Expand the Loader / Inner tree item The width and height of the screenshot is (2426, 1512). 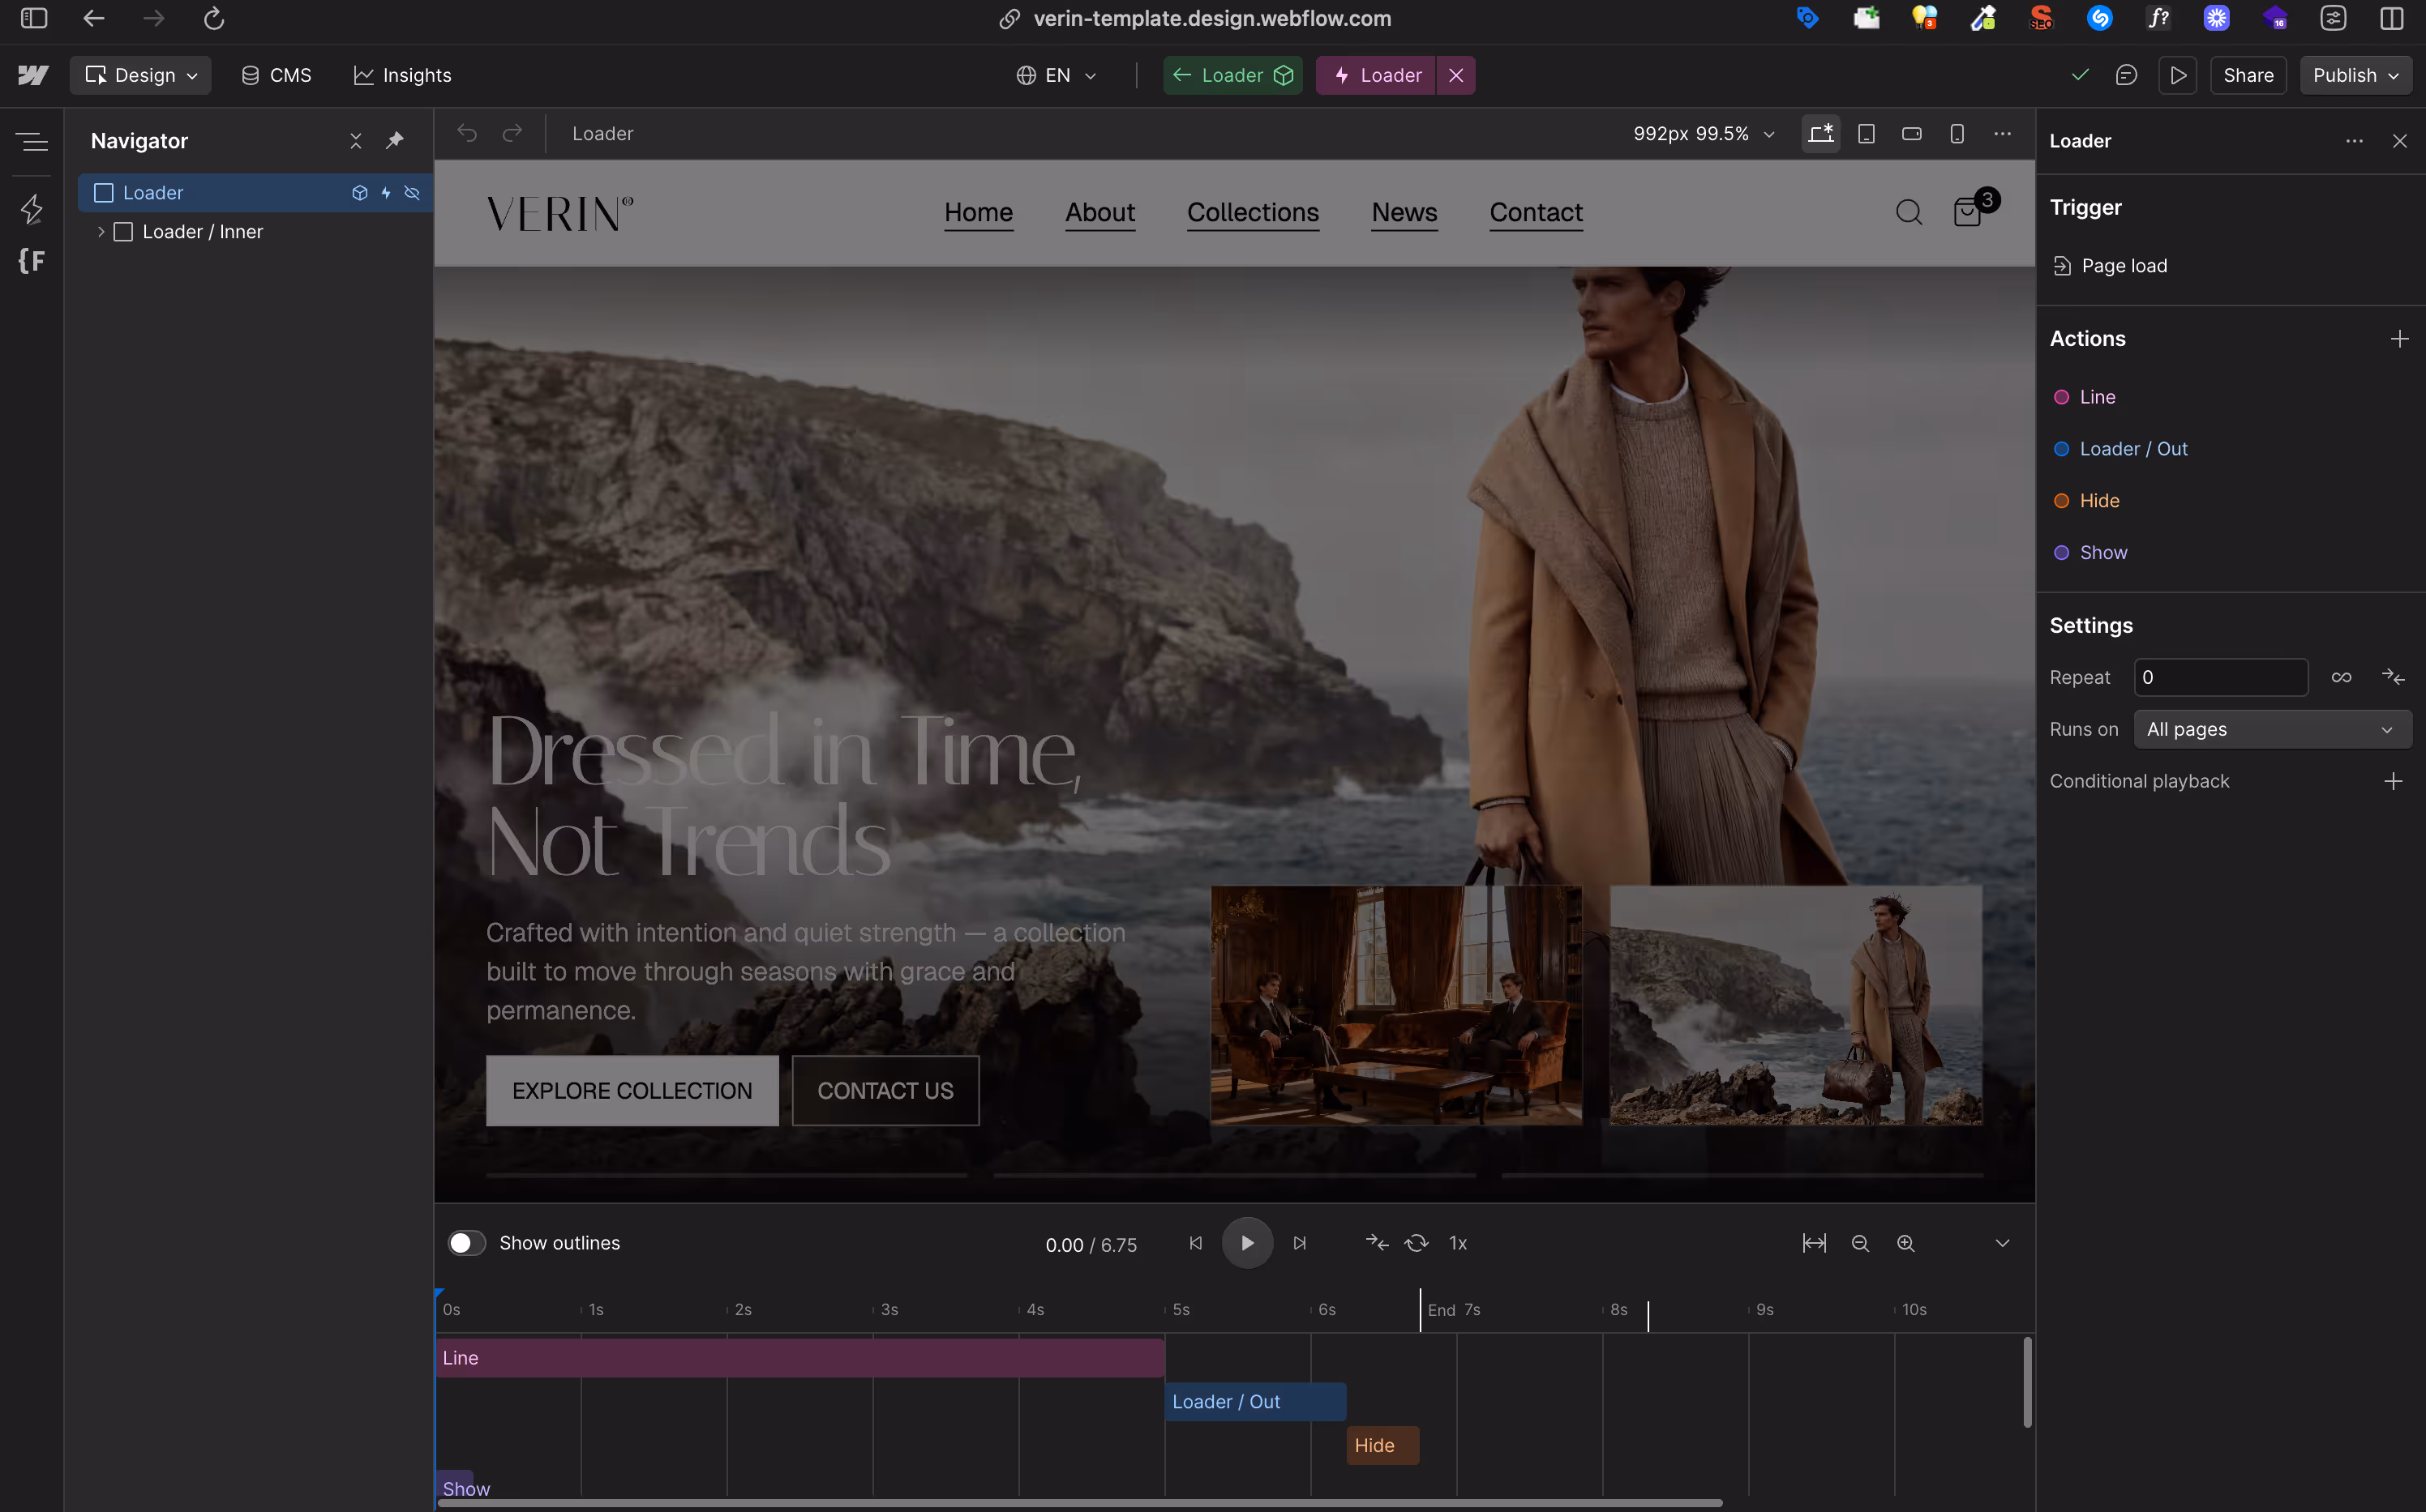[101, 232]
